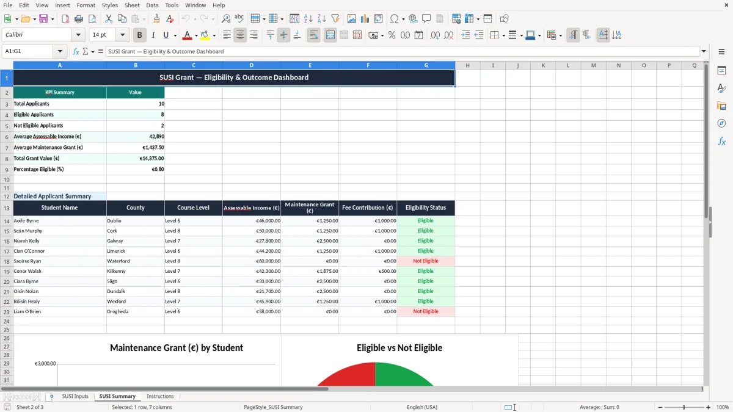733x412 pixels.
Task: Switch to the SUSI Inputs sheet tab
Action: point(75,396)
